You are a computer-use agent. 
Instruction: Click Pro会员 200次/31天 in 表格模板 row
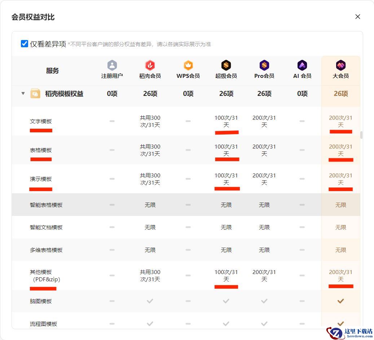[x=264, y=150]
